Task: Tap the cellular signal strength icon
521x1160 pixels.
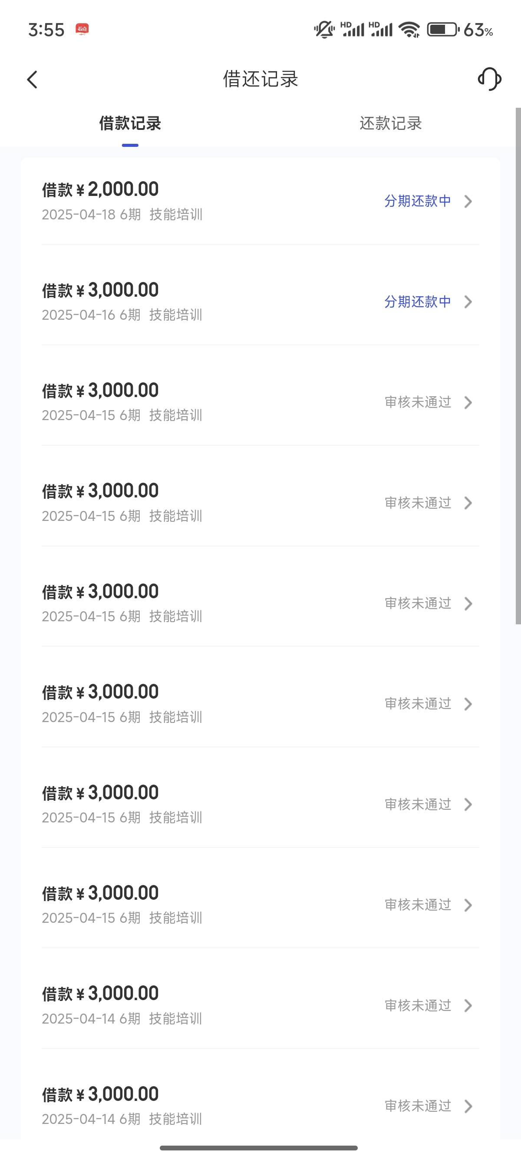Action: [352, 30]
